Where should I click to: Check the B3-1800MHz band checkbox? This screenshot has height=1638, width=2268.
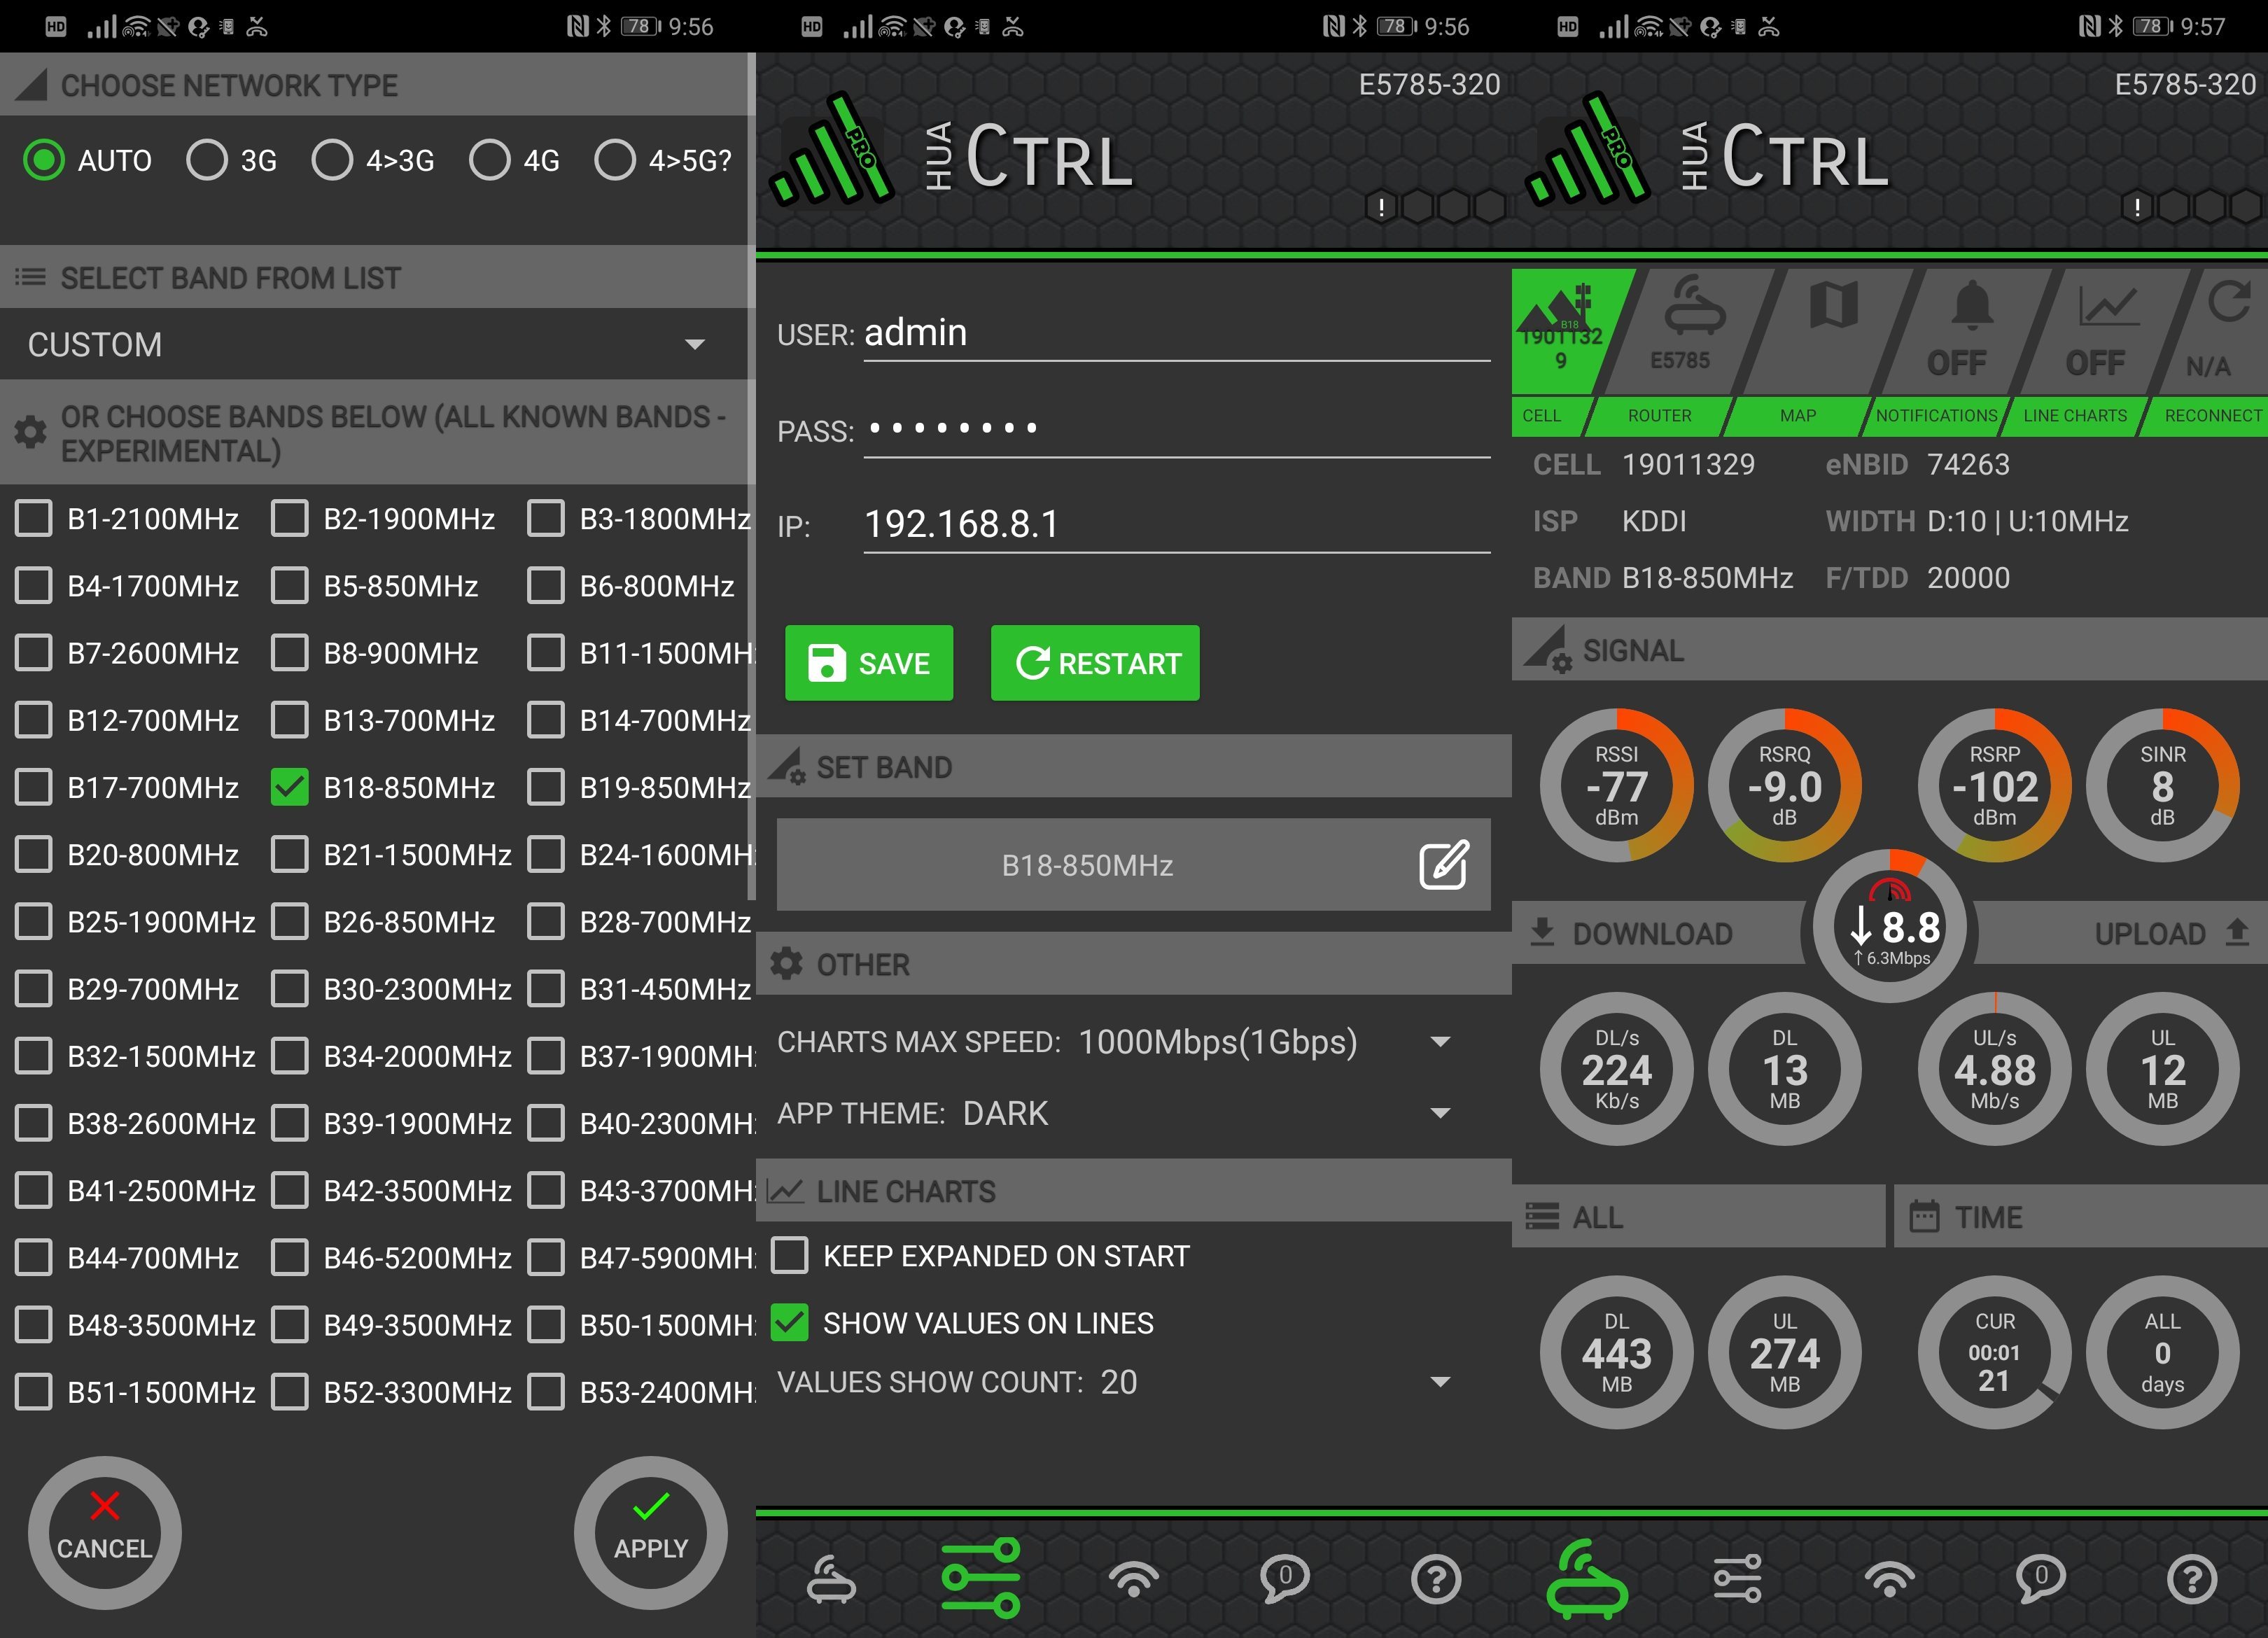point(546,519)
